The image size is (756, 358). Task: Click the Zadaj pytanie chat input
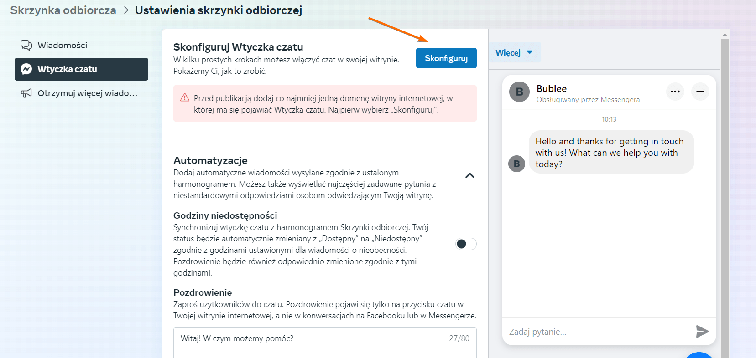(x=598, y=332)
